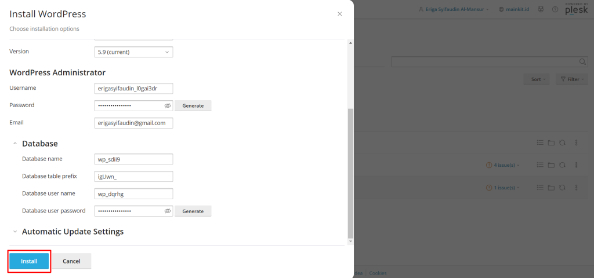Click the Email input field
Image resolution: width=594 pixels, height=278 pixels.
[133, 123]
